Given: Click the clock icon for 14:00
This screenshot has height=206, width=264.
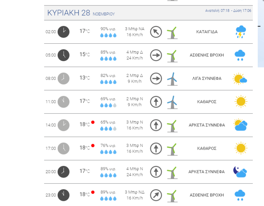Looking at the screenshot, I should 63,125.
